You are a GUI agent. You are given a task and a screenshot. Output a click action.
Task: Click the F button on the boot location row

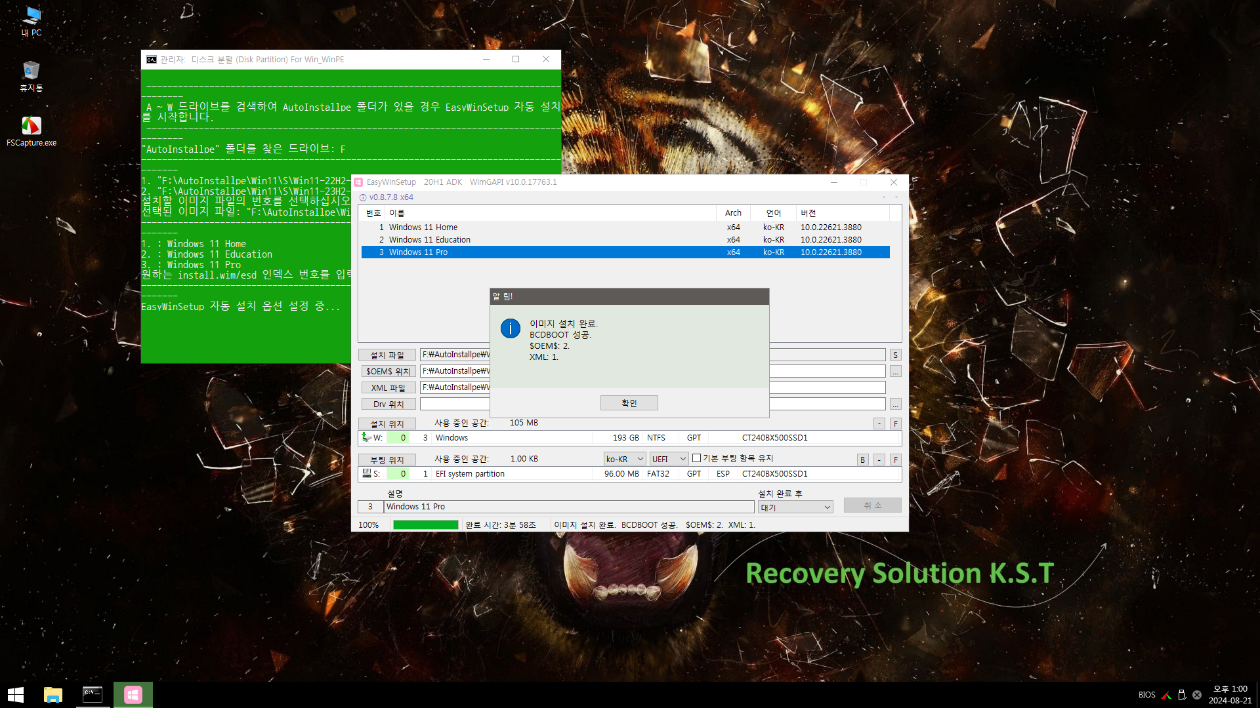tap(895, 460)
